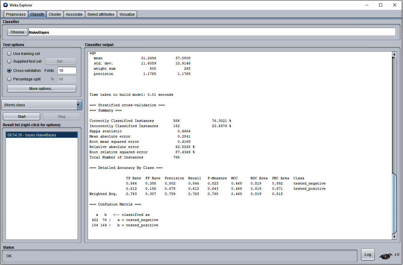This screenshot has width=403, height=265.
Task: Click the Choose classifier button
Action: click(17, 32)
